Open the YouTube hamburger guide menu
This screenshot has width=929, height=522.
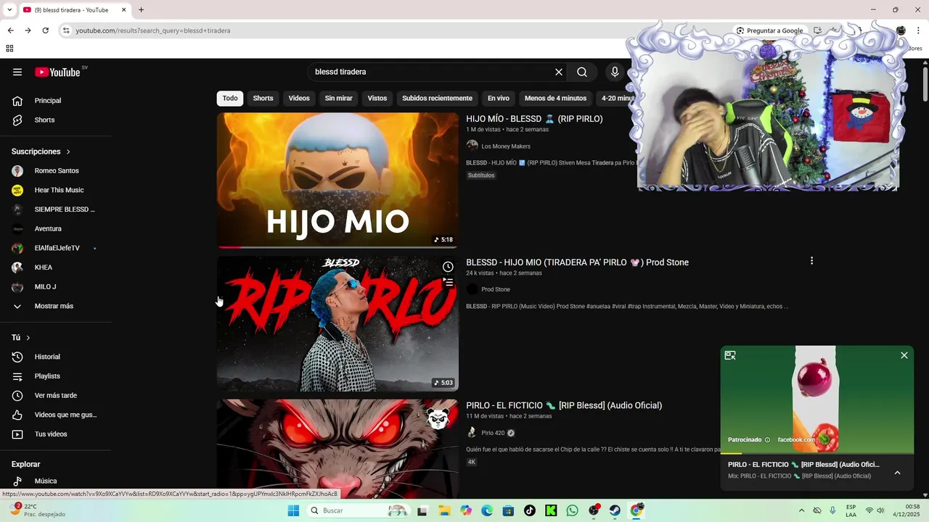point(17,72)
